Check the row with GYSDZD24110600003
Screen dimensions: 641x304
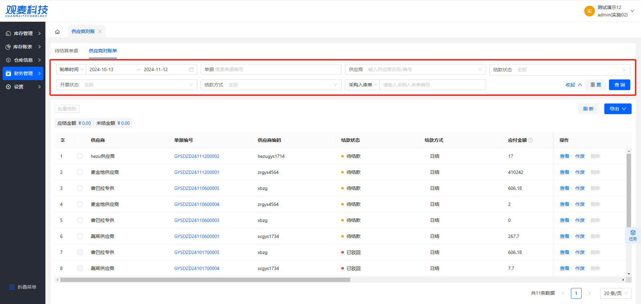pyautogui.click(x=80, y=220)
